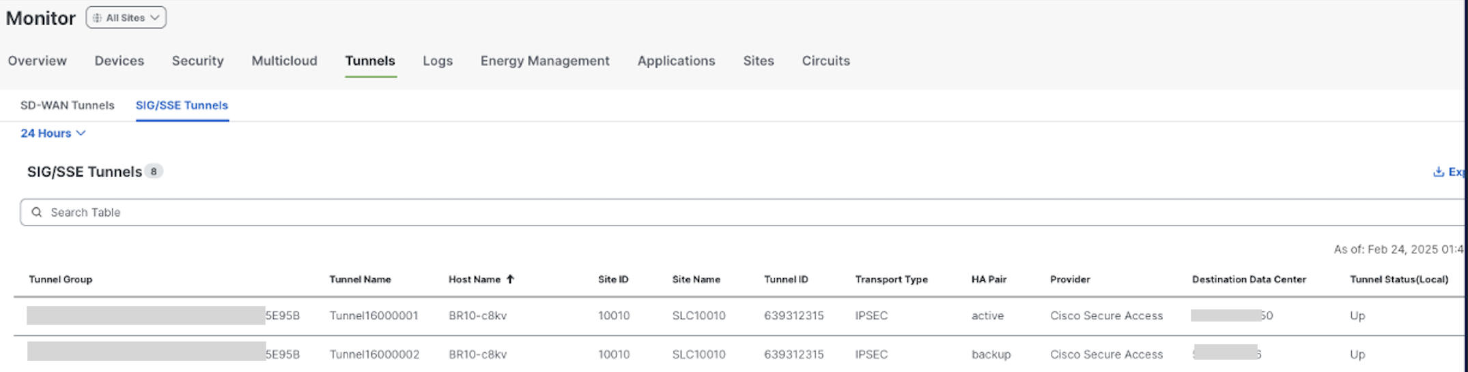Select the Tunnel16000001 row
This screenshot has height=372, width=1468.
[x=373, y=316]
